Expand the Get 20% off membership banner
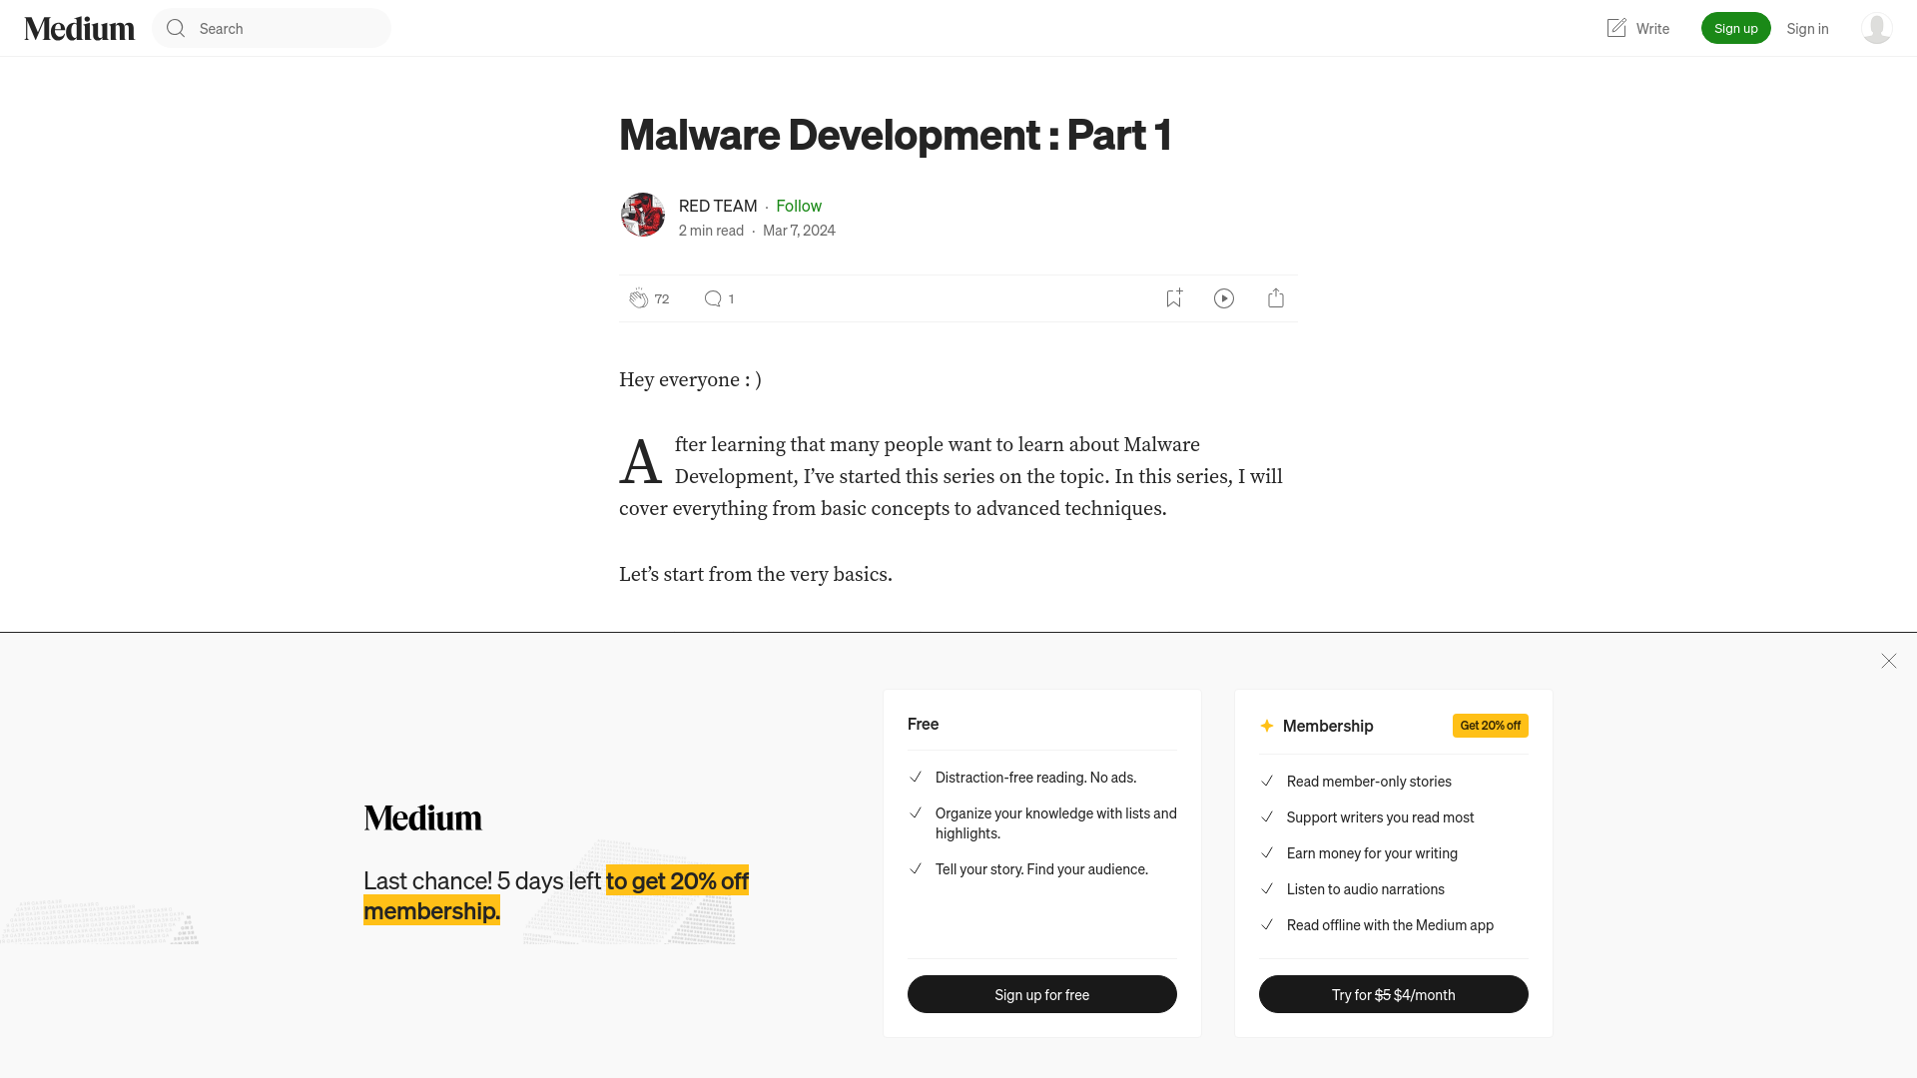Image resolution: width=1917 pixels, height=1078 pixels. (x=1491, y=726)
